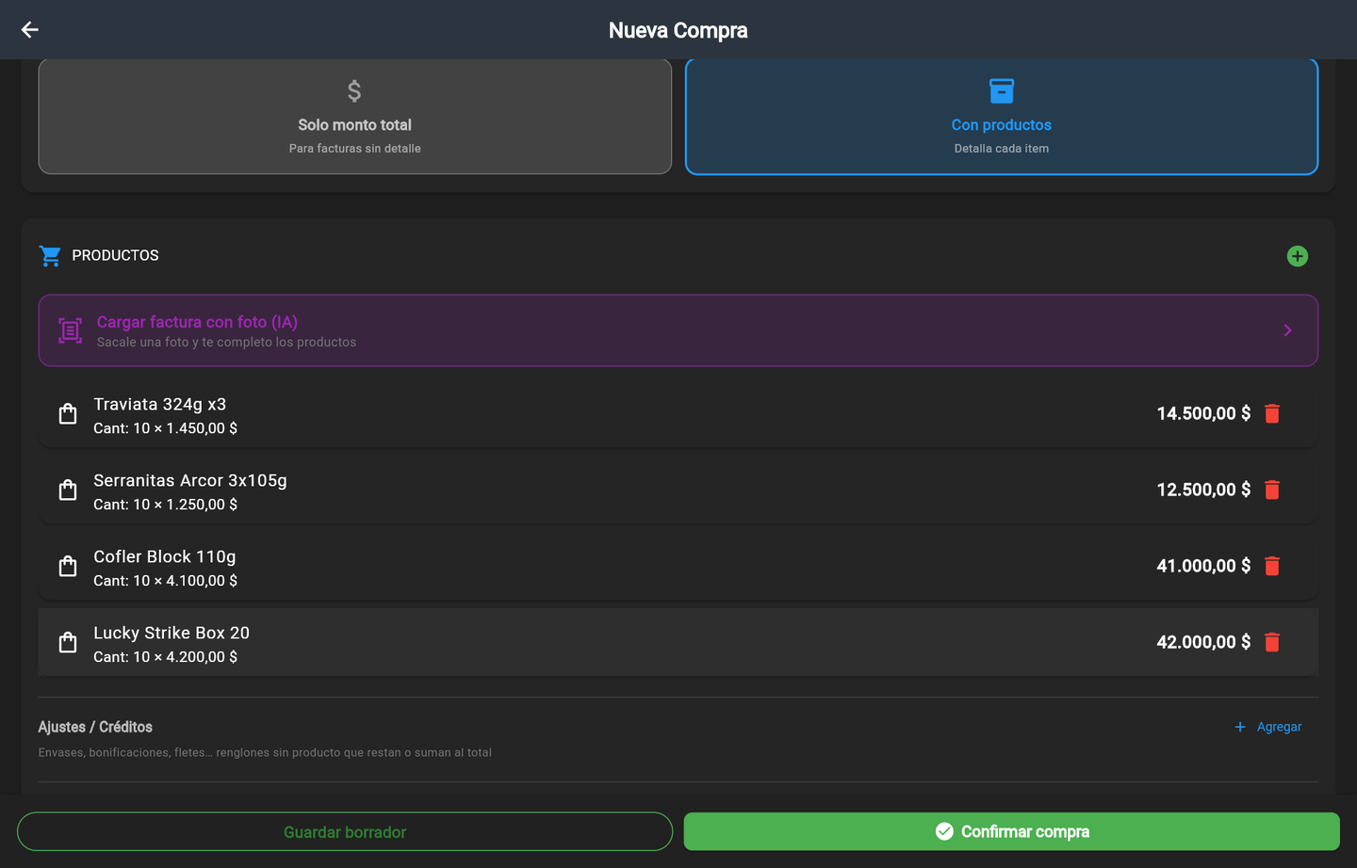Remove Cofler Block 110g from list
The height and width of the screenshot is (868, 1357).
click(x=1272, y=566)
